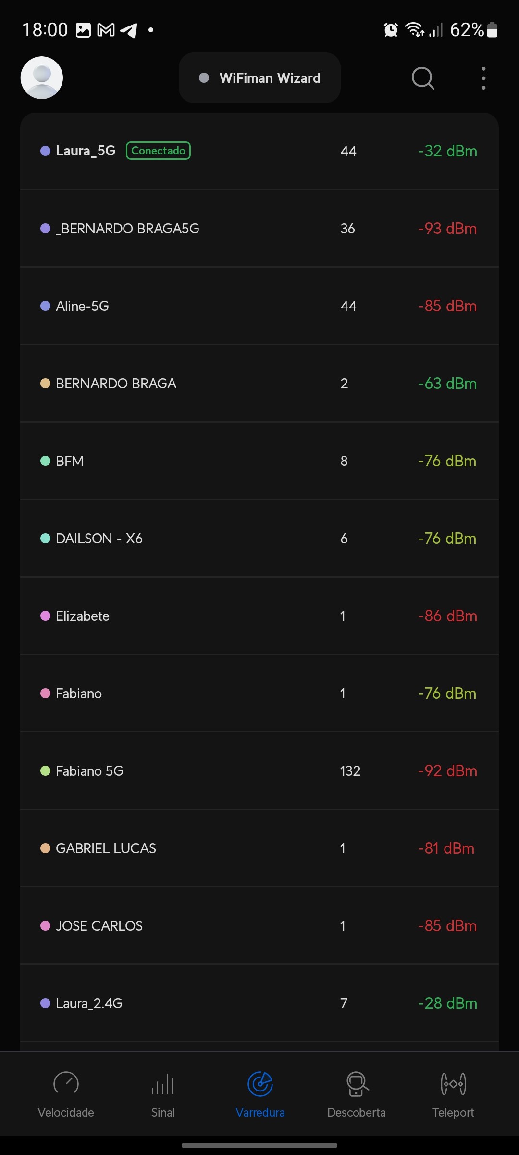
Task: Open the search magnifier icon
Action: point(423,78)
